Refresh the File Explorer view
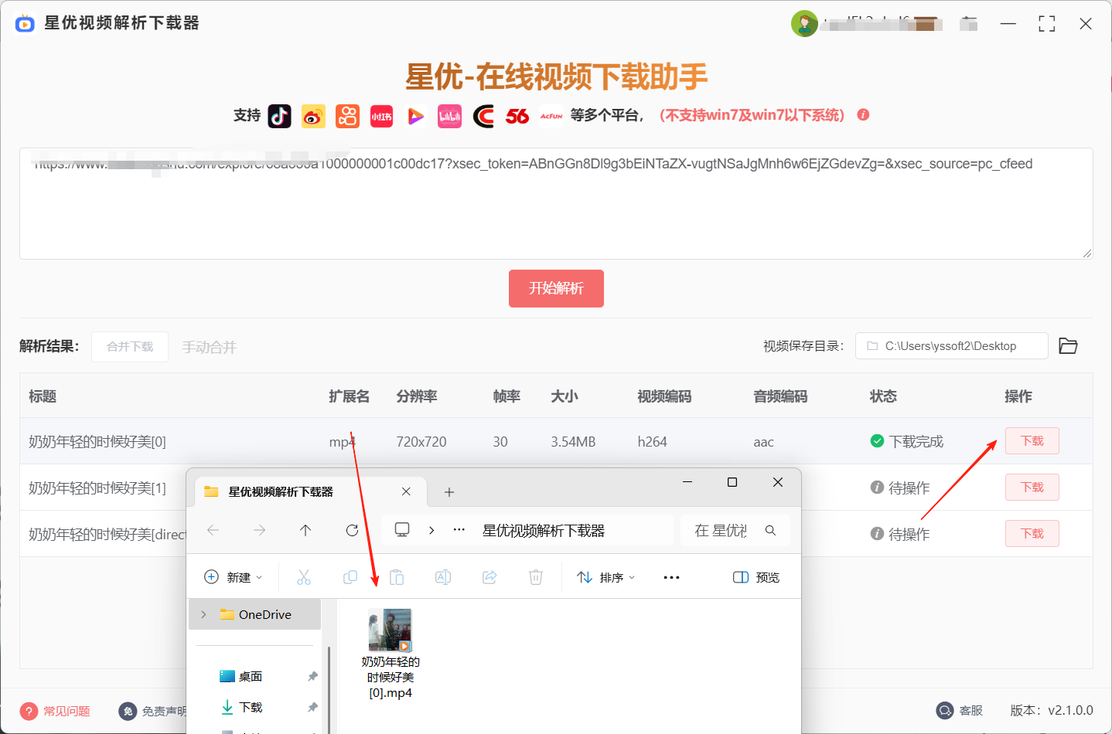The width and height of the screenshot is (1112, 734). [352, 530]
